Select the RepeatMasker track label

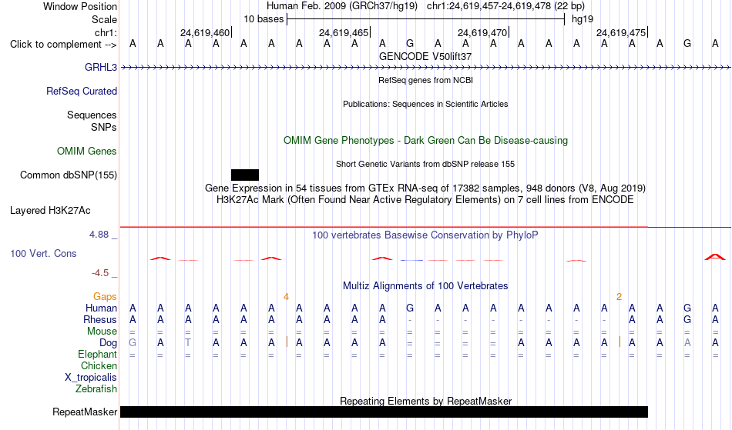(85, 412)
